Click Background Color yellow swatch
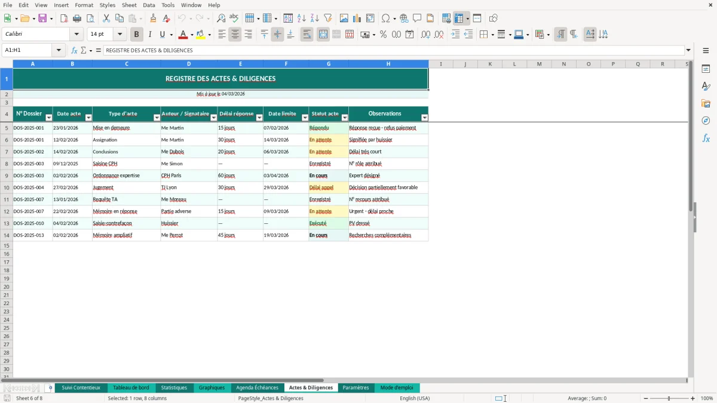Screen dimensions: 717x403 coord(201,35)
